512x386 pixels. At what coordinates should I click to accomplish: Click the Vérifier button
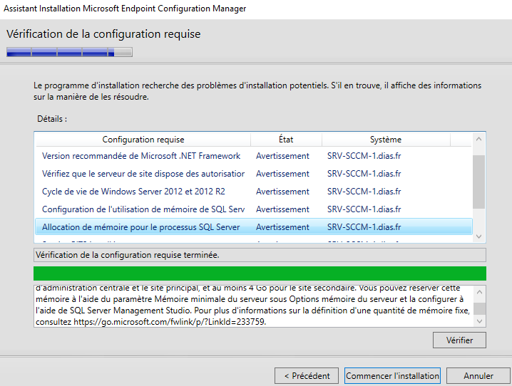tap(459, 340)
